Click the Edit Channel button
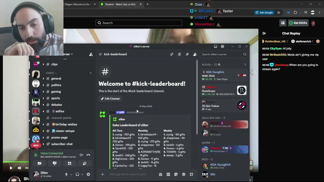324x182 pixels. point(110,99)
